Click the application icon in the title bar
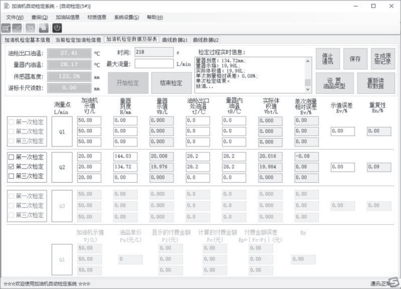Viewport: 401px width, 289px height. 6,5
